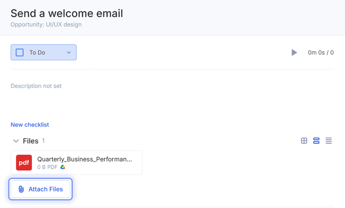This screenshot has height=208, width=345.
Task: Open the Quarterly_Business_Performance file name
Action: 84,159
